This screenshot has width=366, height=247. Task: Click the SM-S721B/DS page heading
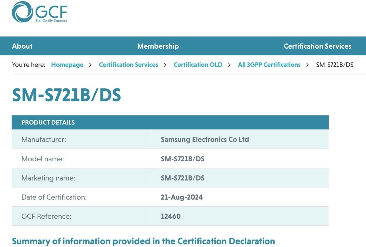[67, 95]
